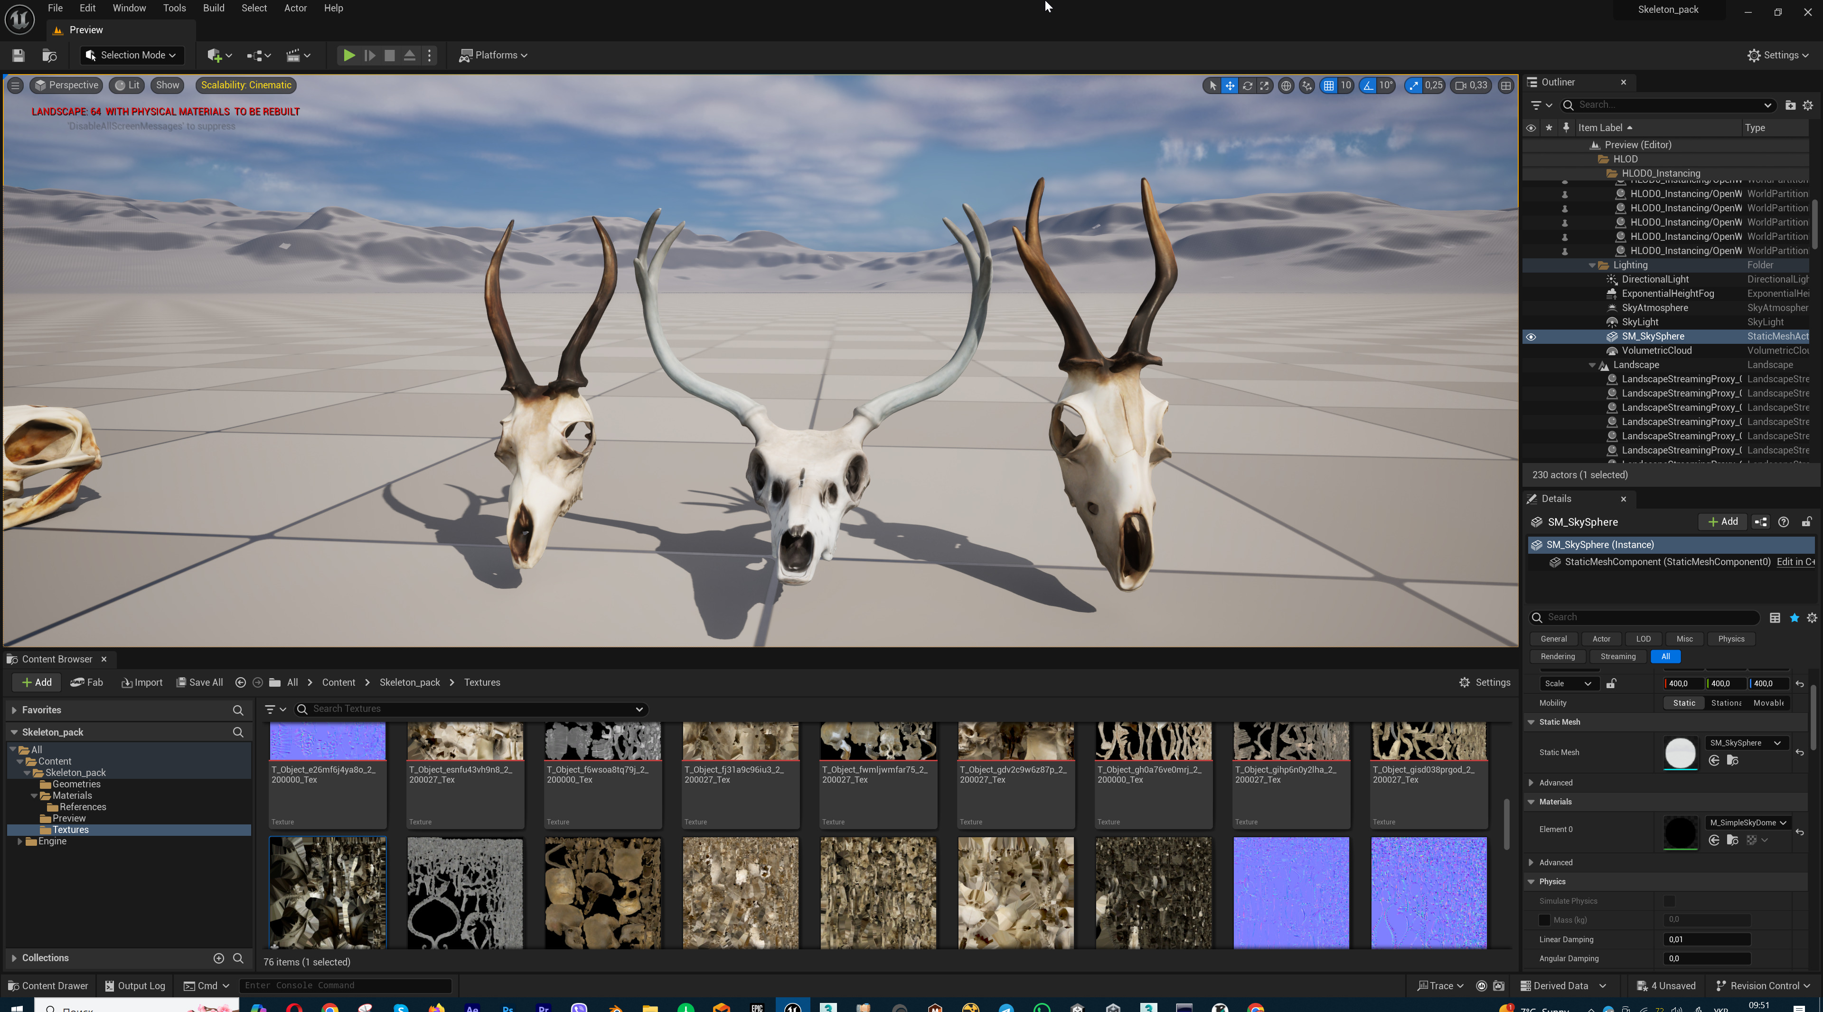Click M_SimpleSkyDome material preview swatch
The height and width of the screenshot is (1012, 1823).
[1680, 833]
